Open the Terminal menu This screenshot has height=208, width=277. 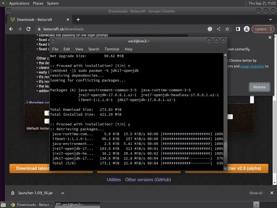[112, 49]
